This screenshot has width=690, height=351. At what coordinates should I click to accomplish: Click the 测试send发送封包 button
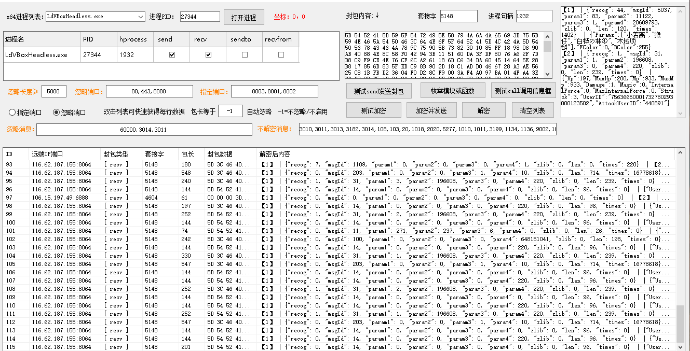coord(378,91)
